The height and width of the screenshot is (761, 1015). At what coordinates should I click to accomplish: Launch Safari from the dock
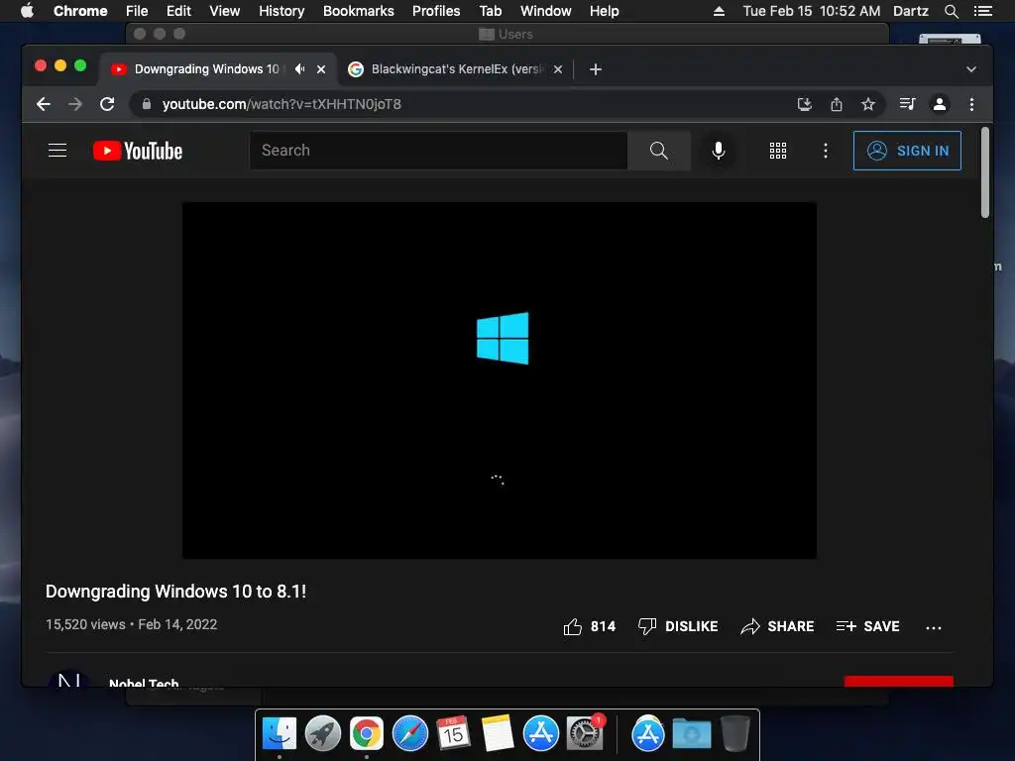click(409, 734)
